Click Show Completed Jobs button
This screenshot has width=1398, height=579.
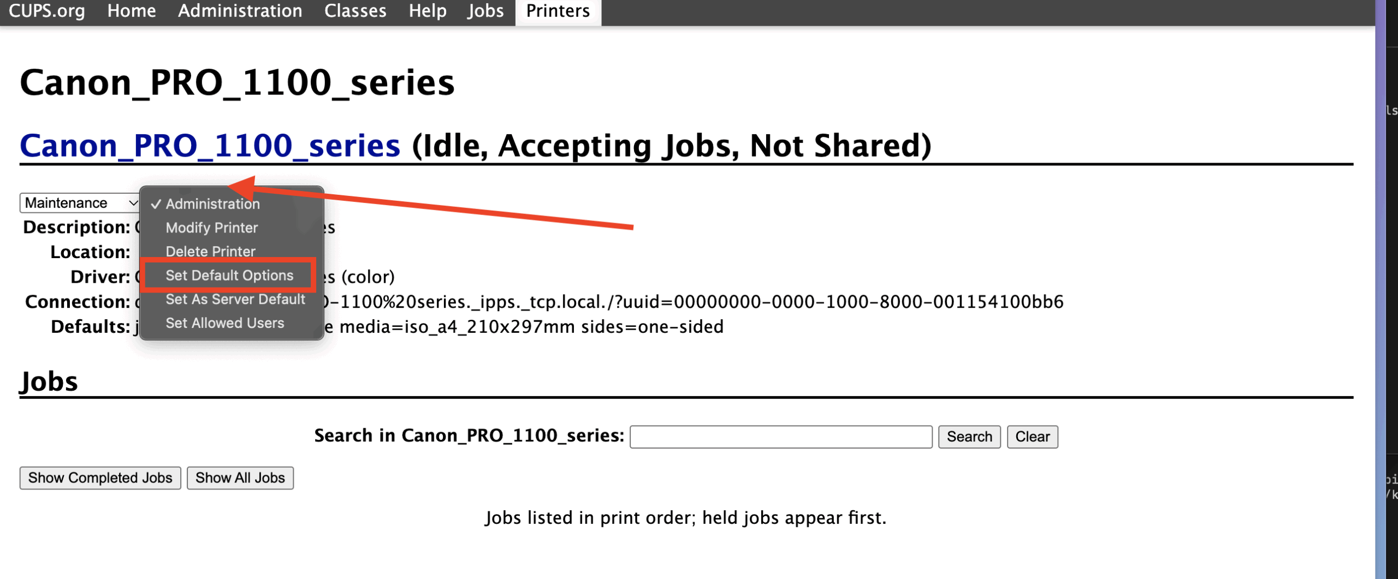[100, 478]
